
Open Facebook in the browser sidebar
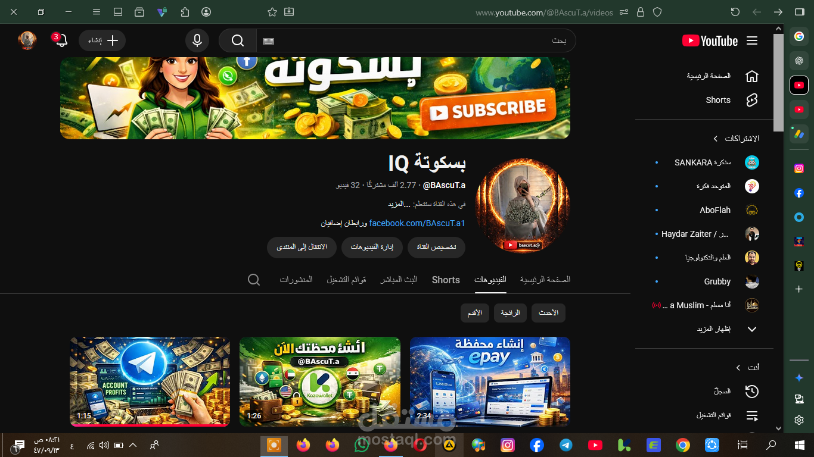[799, 193]
